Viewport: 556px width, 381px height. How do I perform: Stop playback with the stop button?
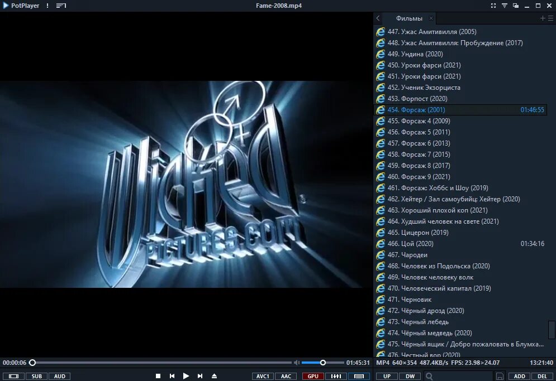[x=158, y=376]
